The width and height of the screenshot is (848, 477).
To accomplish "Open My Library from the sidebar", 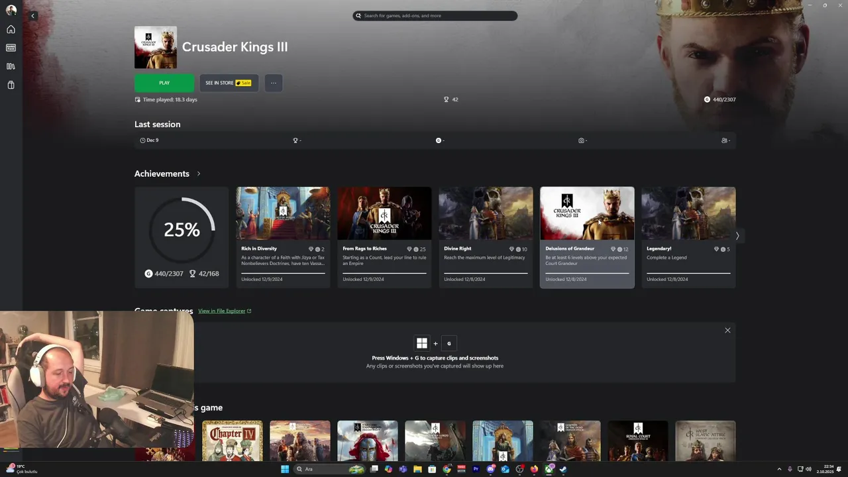I will [11, 66].
